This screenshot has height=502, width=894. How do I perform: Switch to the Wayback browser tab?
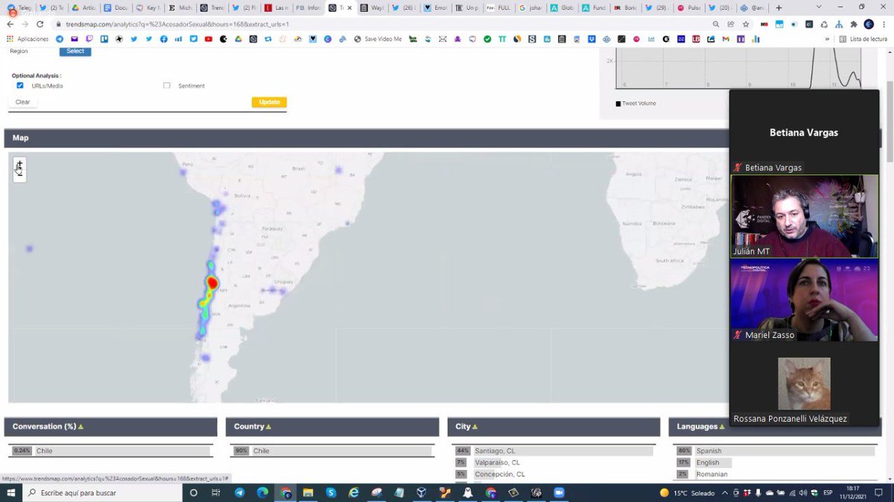click(x=372, y=7)
